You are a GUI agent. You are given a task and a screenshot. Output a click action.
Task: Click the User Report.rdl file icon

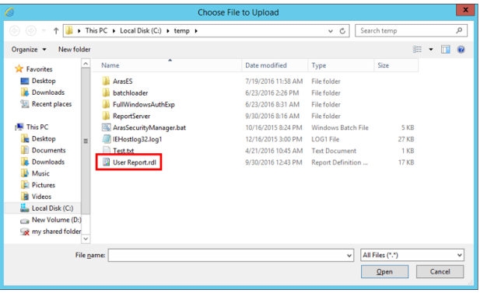click(x=107, y=162)
